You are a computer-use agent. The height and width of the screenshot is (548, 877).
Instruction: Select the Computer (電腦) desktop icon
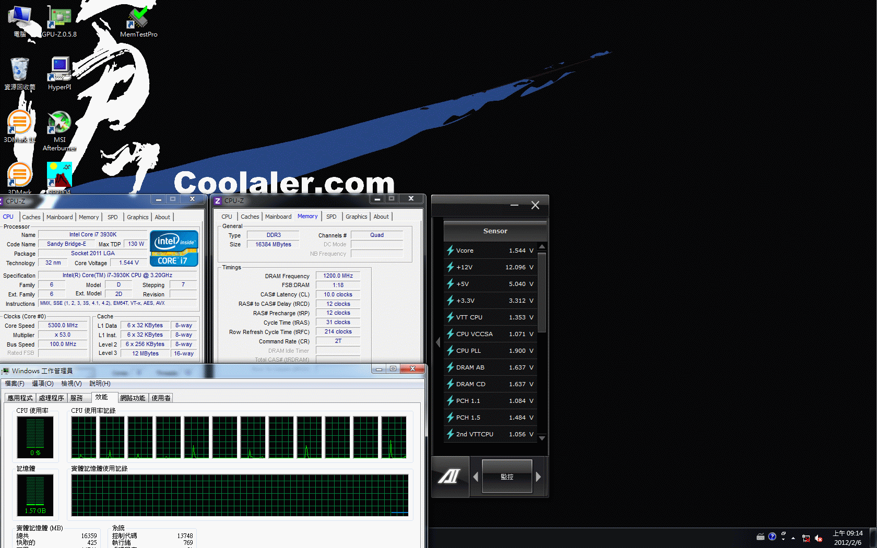coord(20,22)
